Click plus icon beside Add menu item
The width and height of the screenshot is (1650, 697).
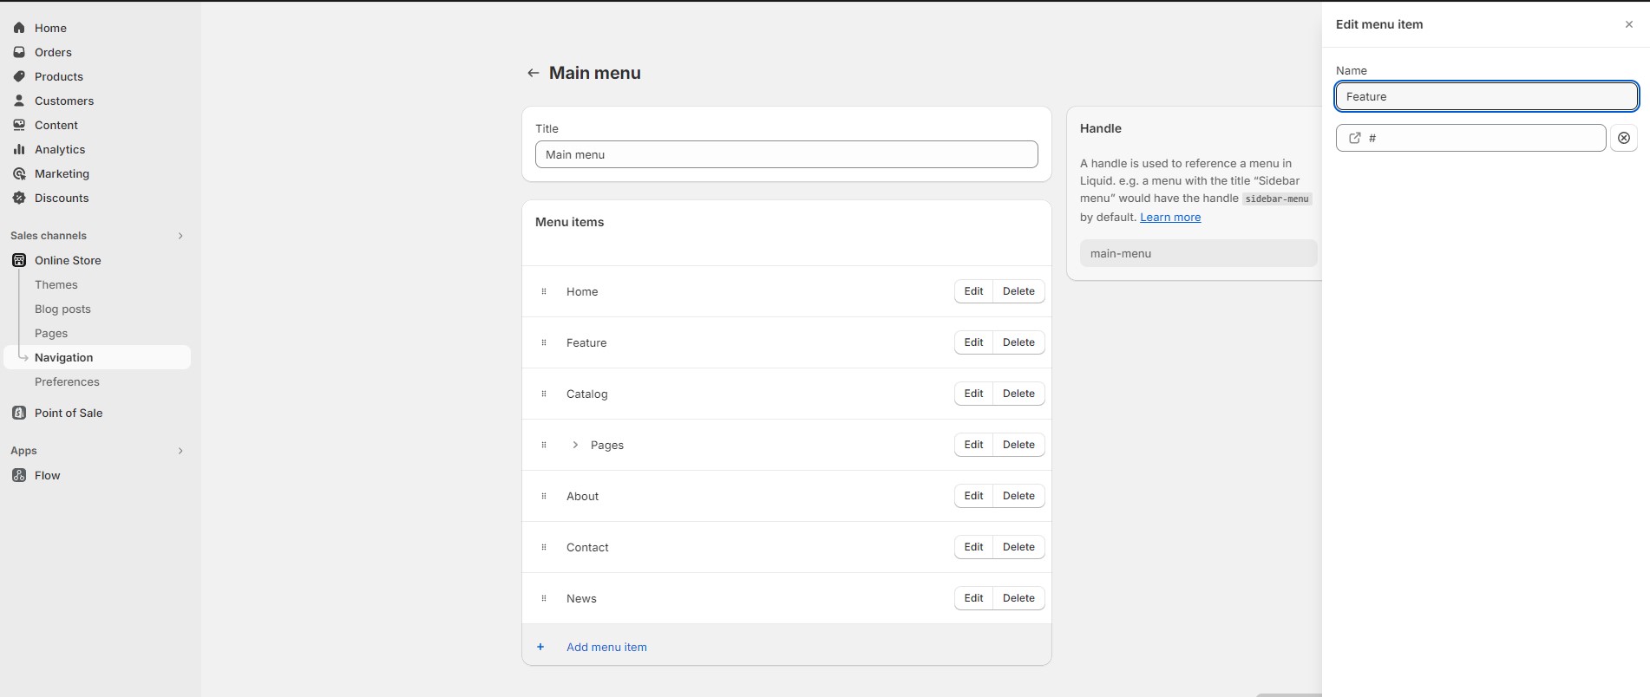pyautogui.click(x=540, y=647)
